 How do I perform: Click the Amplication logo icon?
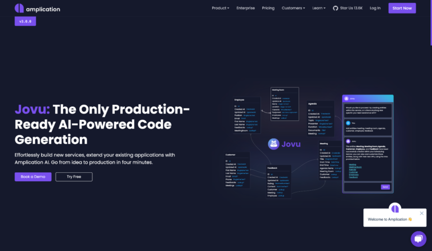click(x=19, y=8)
